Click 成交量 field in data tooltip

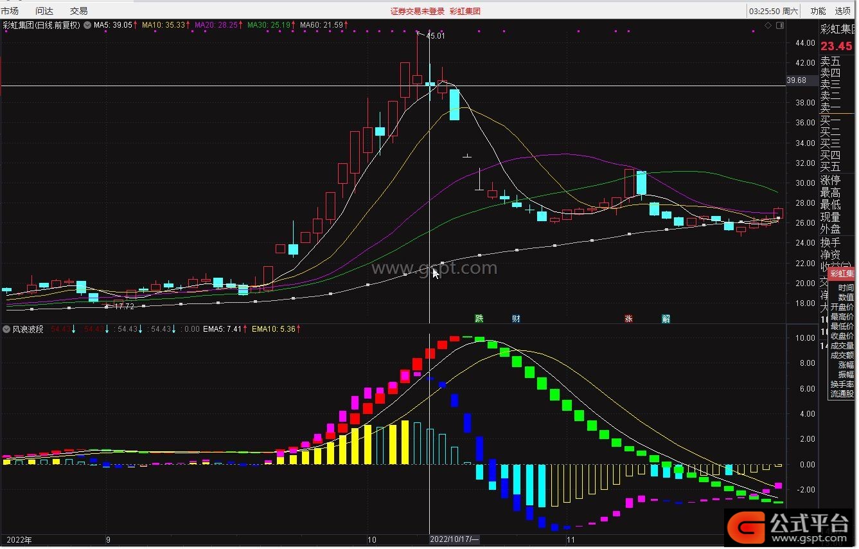coord(842,346)
